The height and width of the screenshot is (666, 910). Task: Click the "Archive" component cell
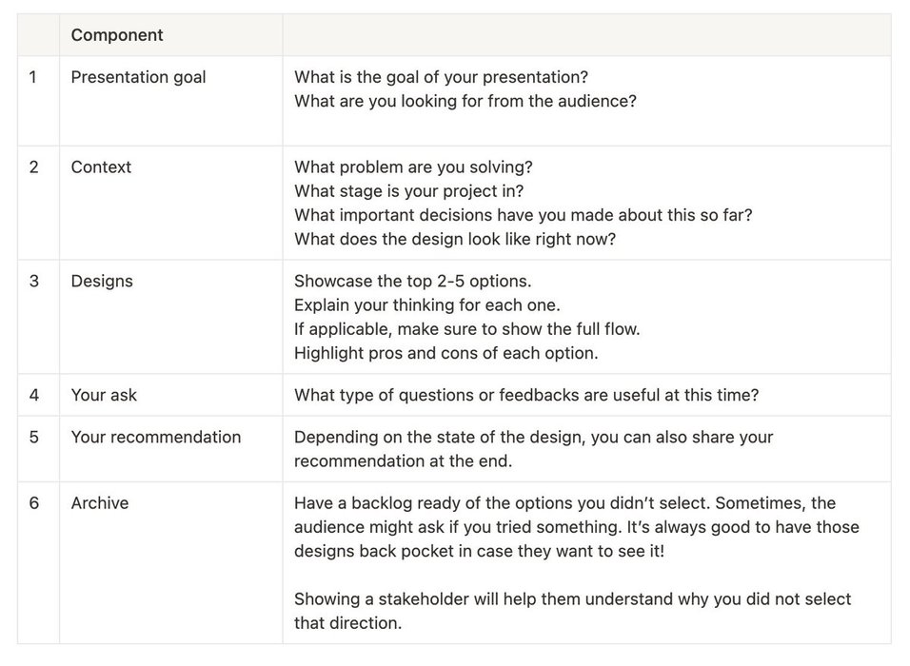99,503
